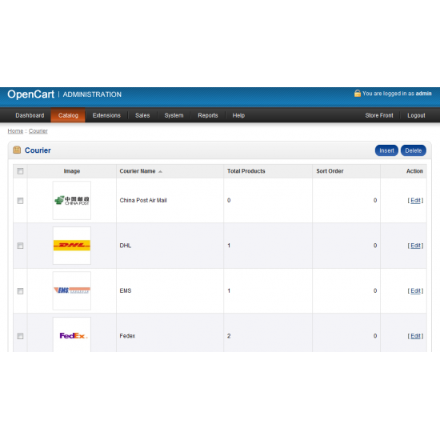Edit the Fedex courier
The width and height of the screenshot is (440, 440).
point(415,336)
